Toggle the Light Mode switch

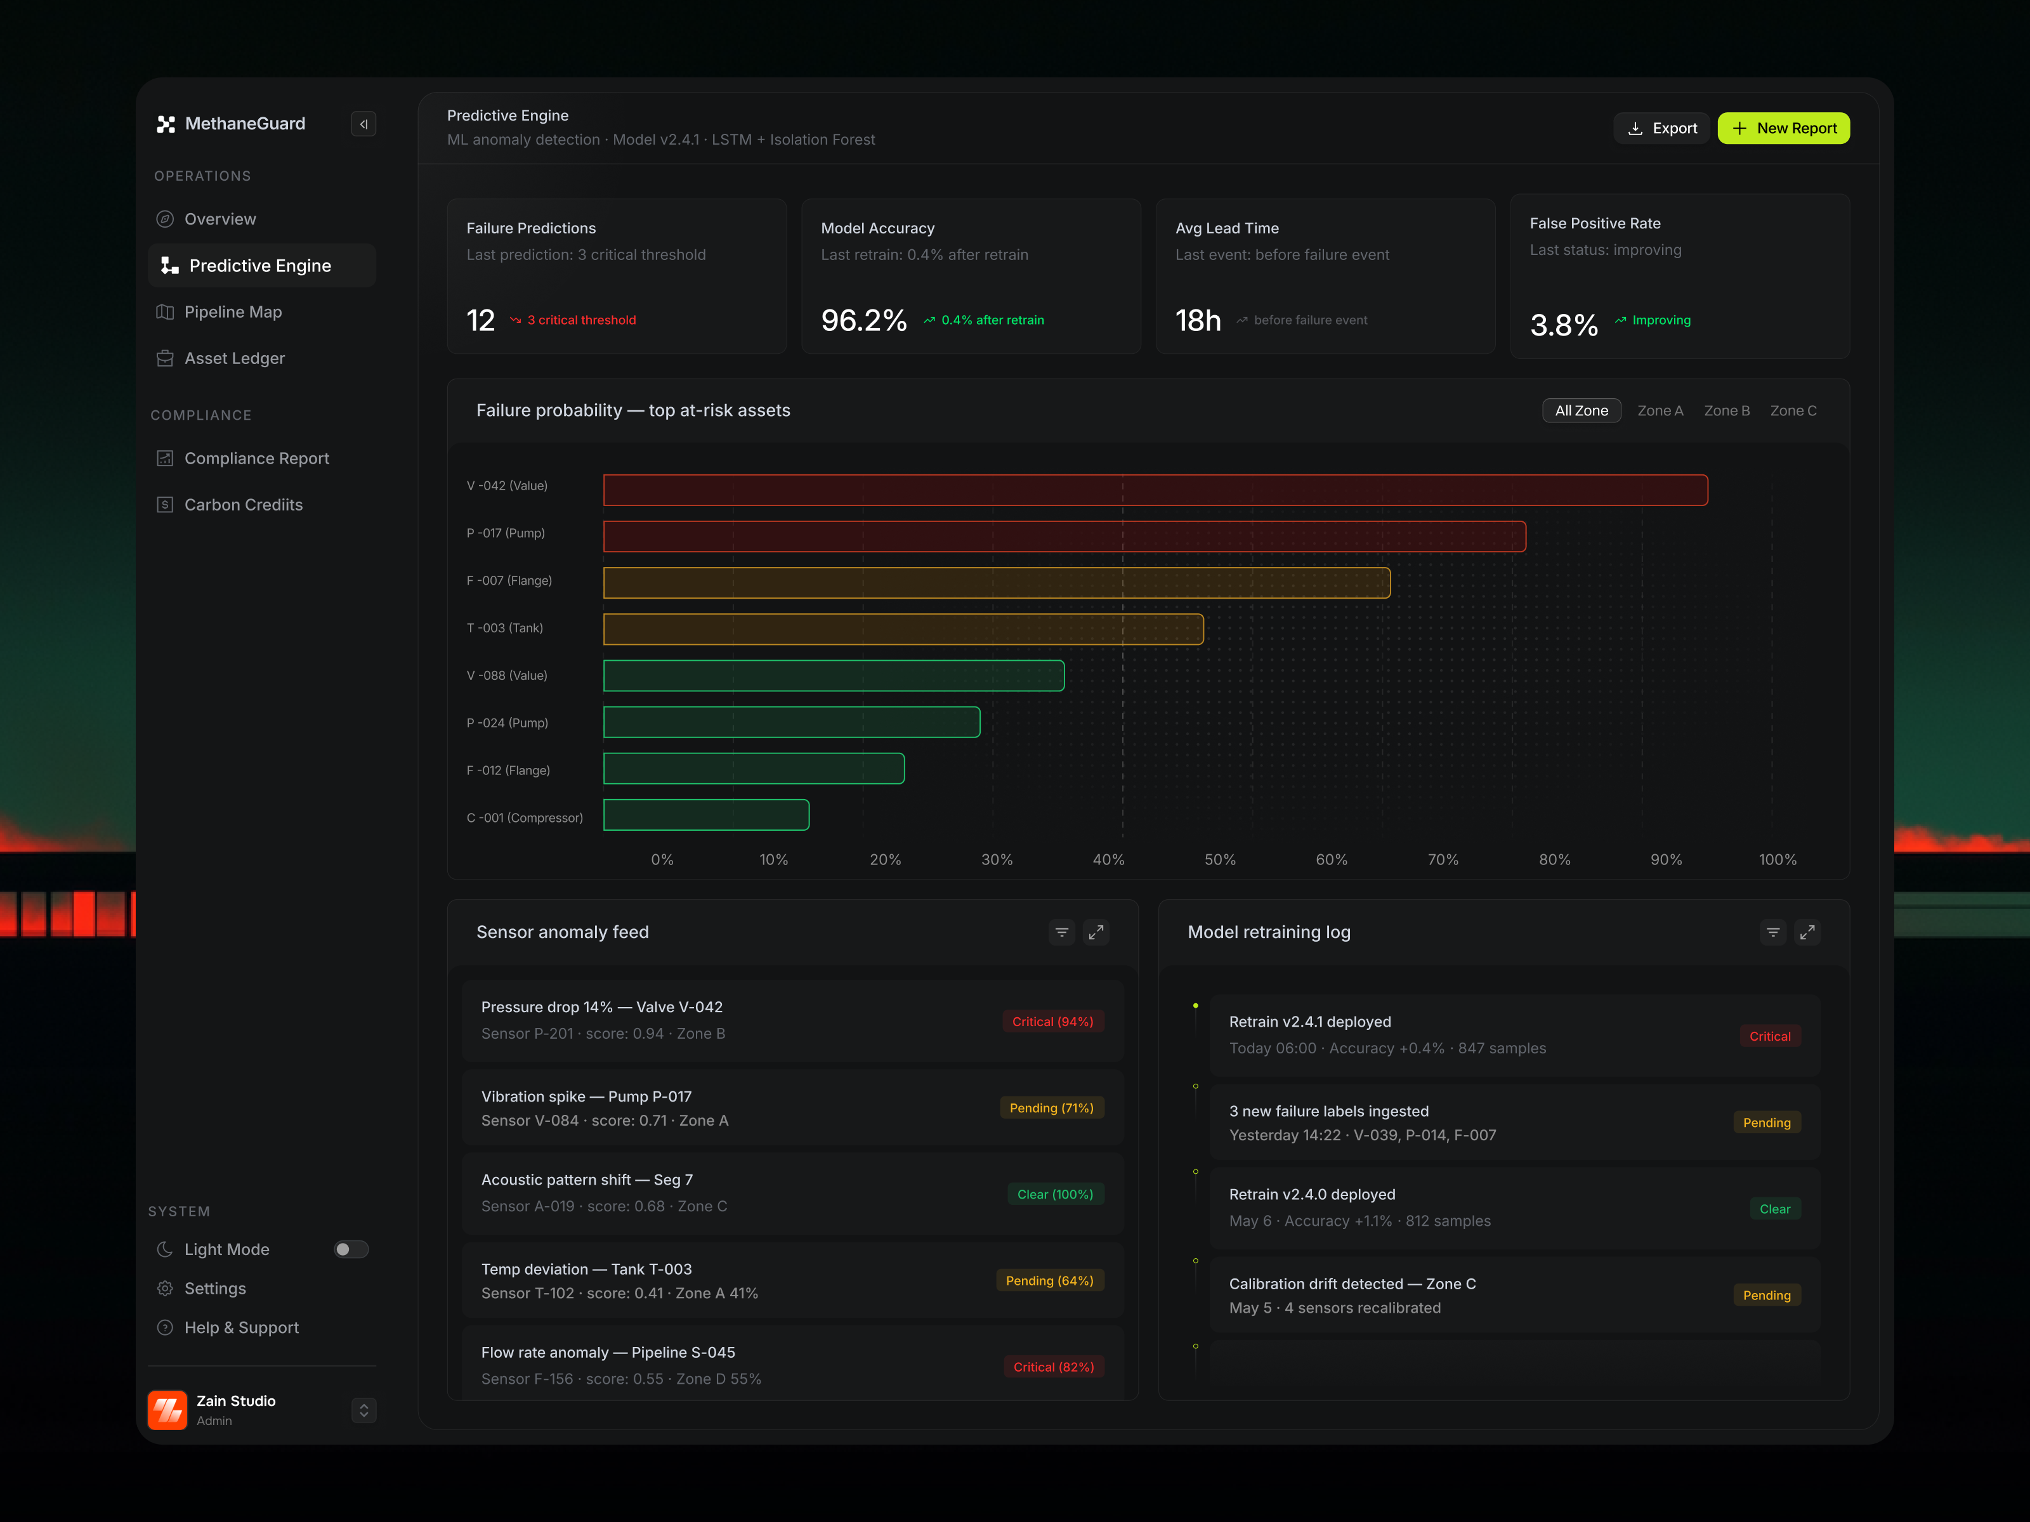coord(351,1249)
